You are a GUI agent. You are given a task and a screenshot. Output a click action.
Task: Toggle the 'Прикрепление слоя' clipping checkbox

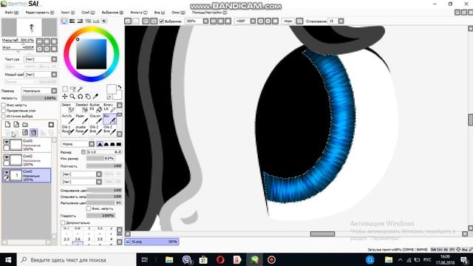(3, 111)
